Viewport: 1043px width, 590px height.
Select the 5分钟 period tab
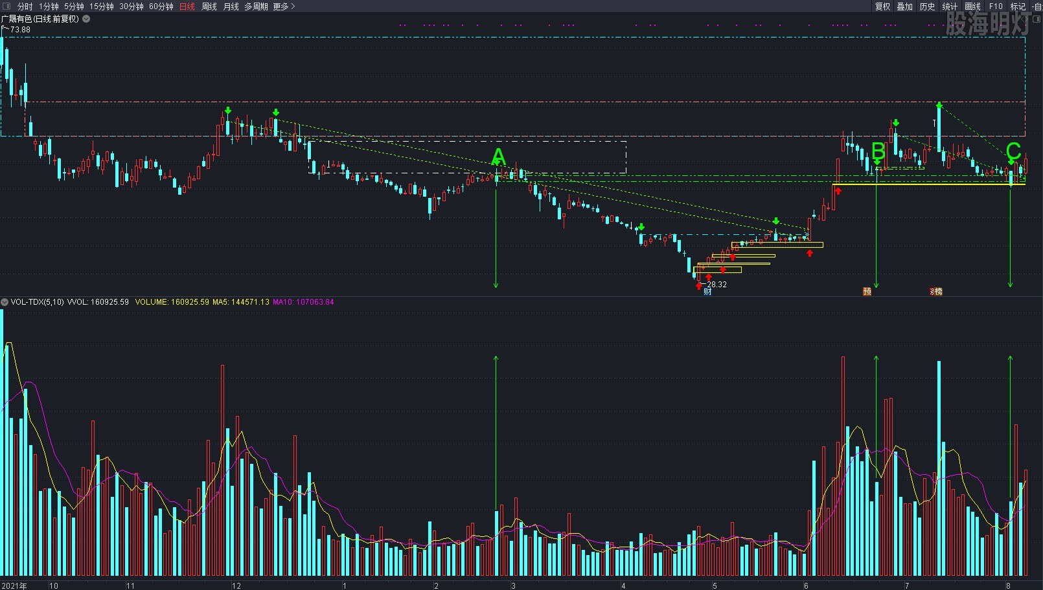coord(74,6)
